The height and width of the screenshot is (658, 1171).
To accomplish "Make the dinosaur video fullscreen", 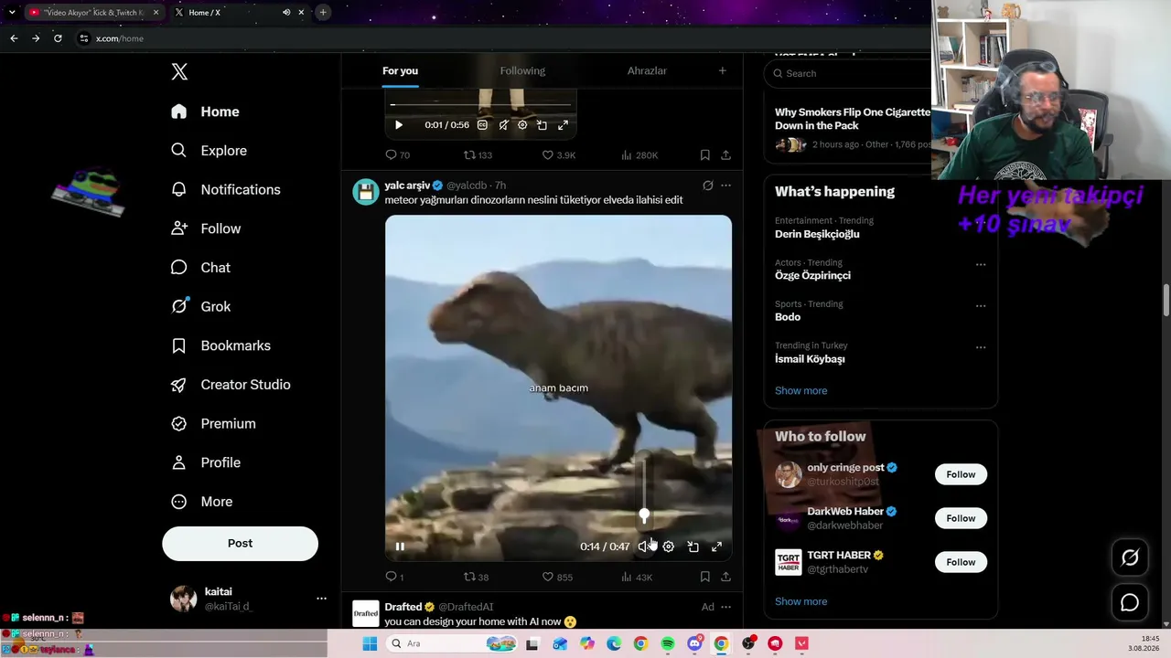I will click(x=716, y=547).
